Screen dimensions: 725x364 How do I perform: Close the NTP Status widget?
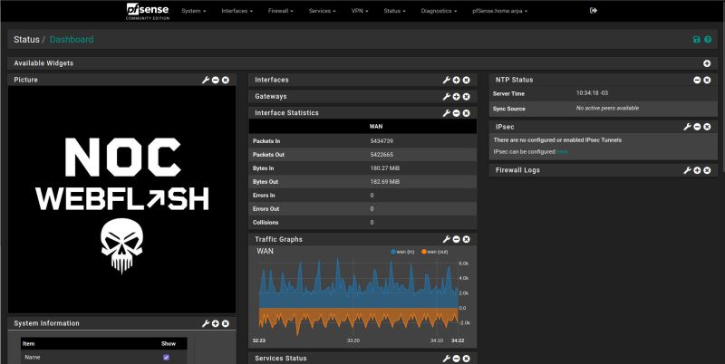click(x=707, y=81)
